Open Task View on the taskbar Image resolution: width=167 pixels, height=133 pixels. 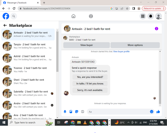coord(59,123)
